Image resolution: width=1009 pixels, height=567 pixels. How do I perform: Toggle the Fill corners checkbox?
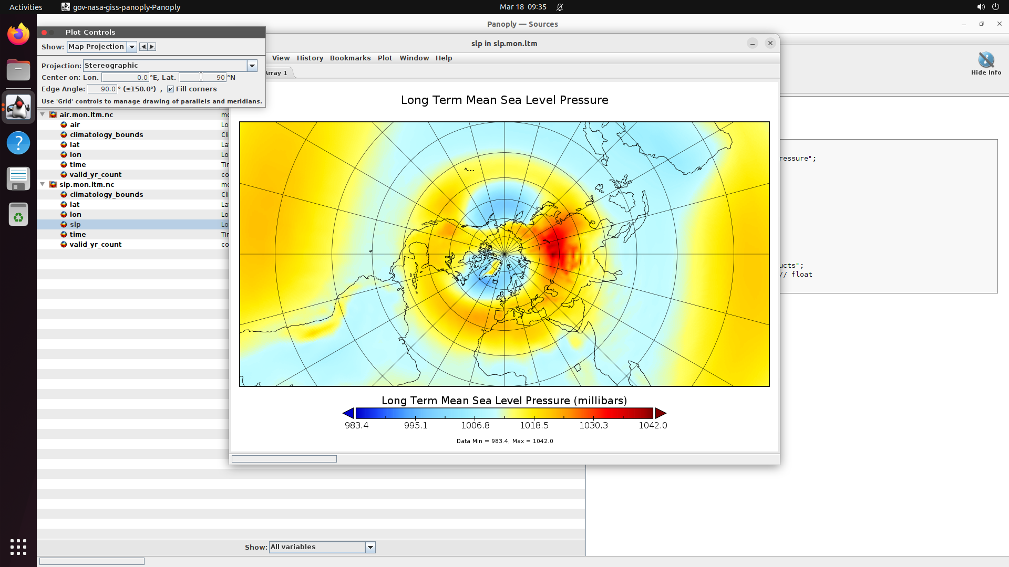point(170,89)
